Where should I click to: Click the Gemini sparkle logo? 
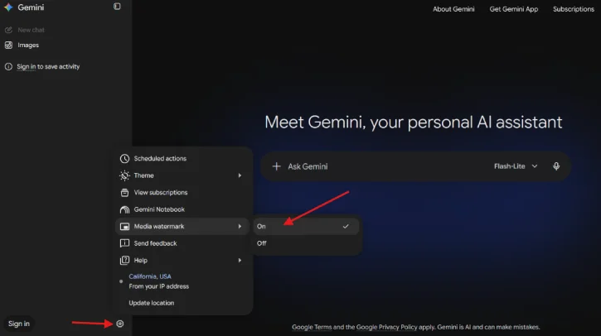click(x=8, y=7)
